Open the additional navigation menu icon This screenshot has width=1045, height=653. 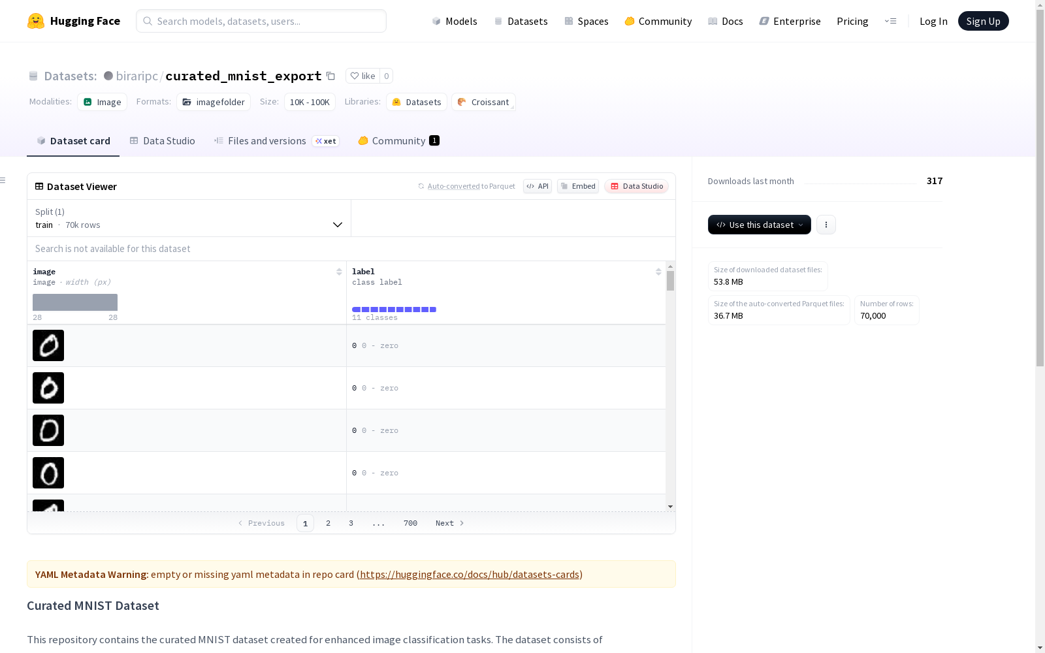click(890, 21)
